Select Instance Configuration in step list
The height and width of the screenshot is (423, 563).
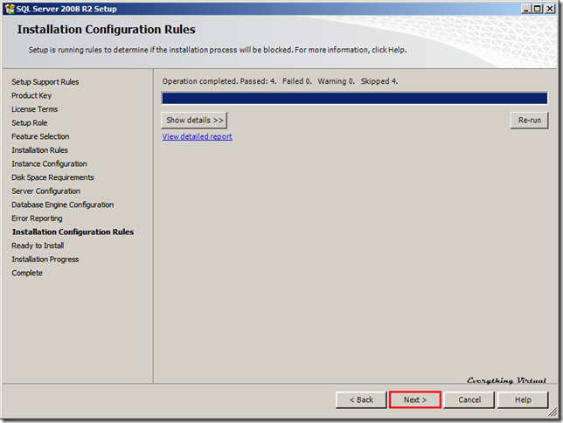(49, 163)
